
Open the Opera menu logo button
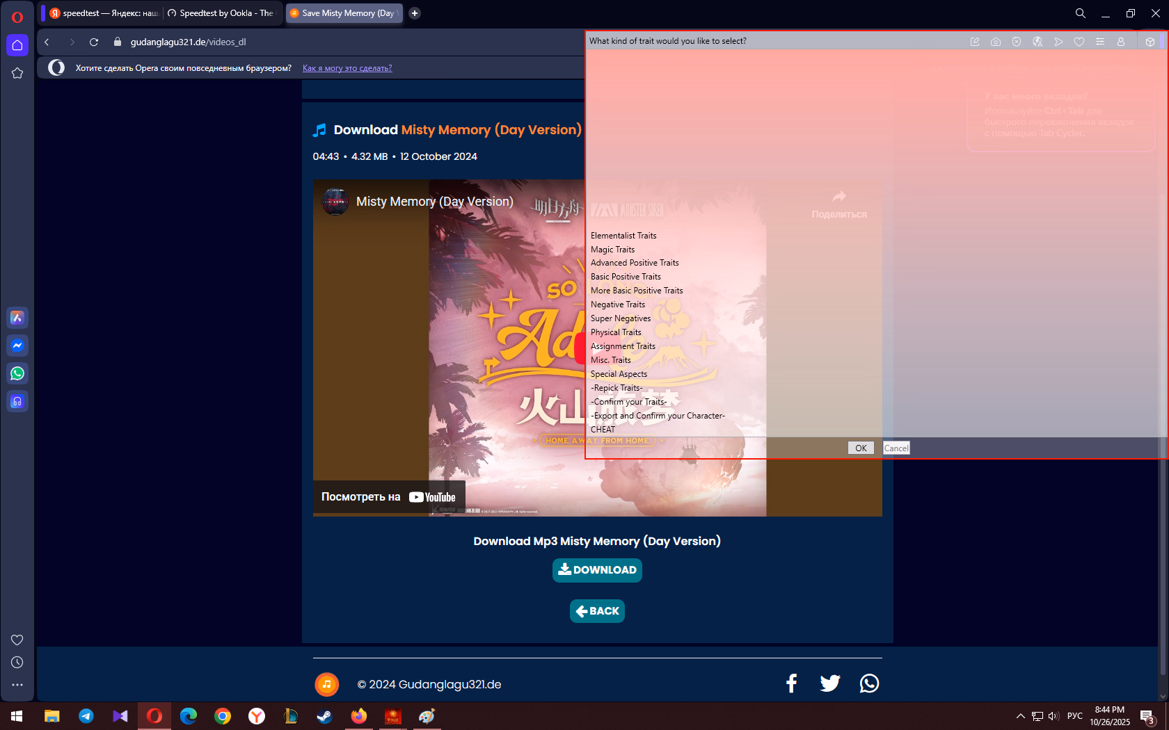(x=17, y=17)
